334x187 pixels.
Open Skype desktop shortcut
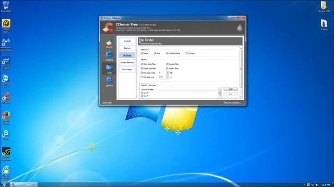click(x=6, y=135)
